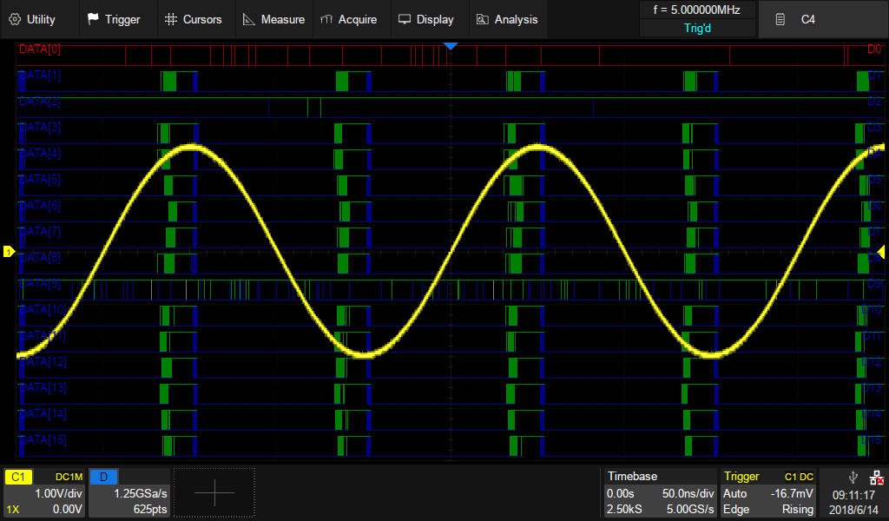This screenshot has height=521, width=889.
Task: Open the Timebase settings panel
Action: (661, 493)
